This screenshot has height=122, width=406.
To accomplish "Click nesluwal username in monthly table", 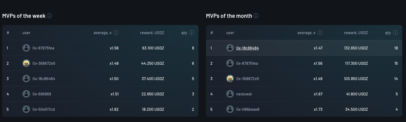I will 244,94.
